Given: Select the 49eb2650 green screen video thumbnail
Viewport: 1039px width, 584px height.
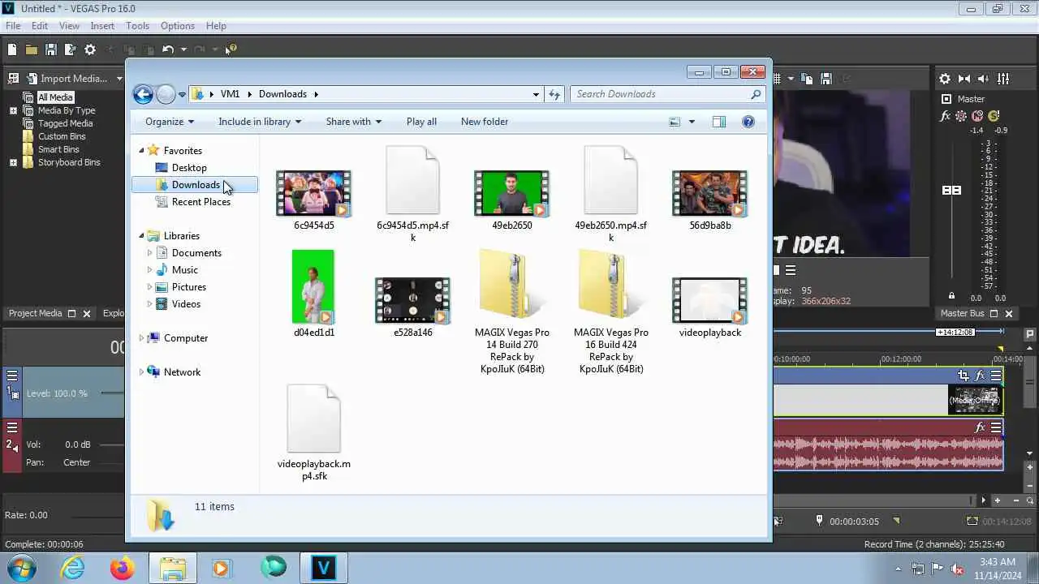Looking at the screenshot, I should [x=511, y=192].
